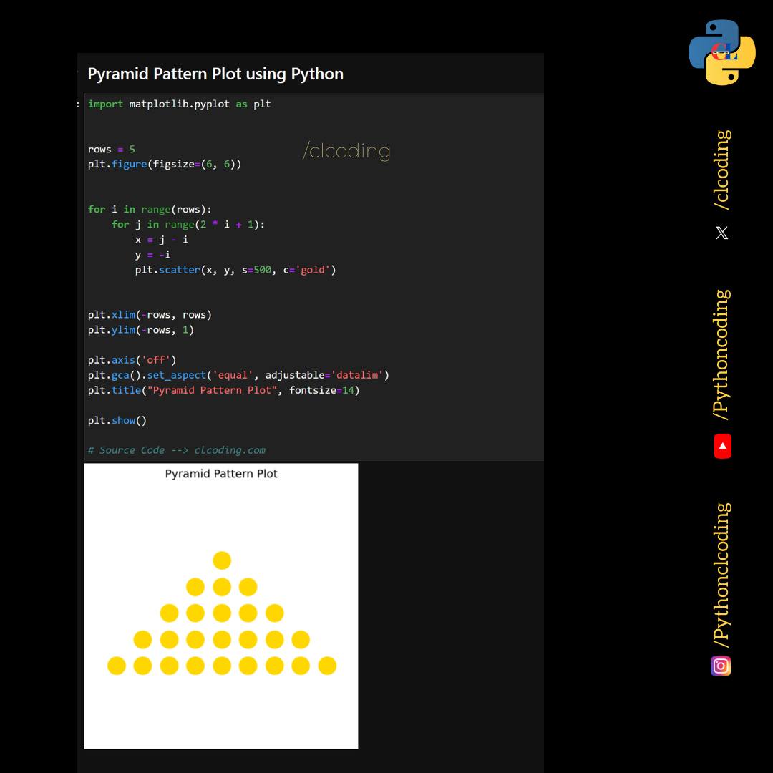Viewport: 773px width, 773px height.
Task: Click the top gold dot of the pyramid
Action: (222, 560)
